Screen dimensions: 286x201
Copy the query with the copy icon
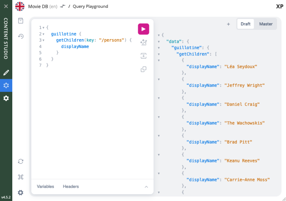[x=143, y=69]
